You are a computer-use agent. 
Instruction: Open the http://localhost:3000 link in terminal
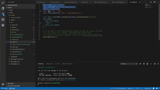pos(61,74)
